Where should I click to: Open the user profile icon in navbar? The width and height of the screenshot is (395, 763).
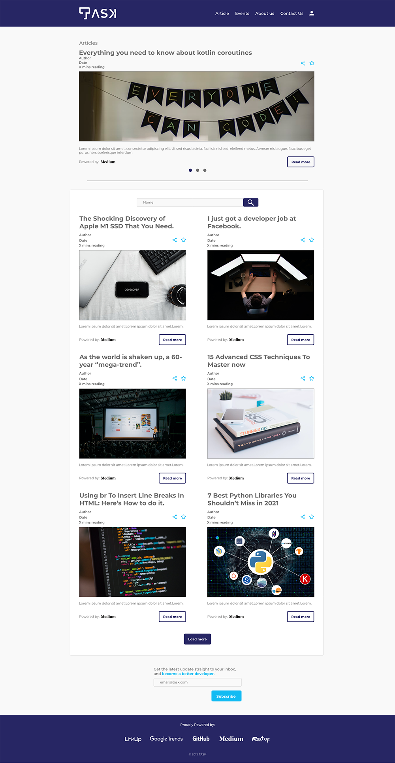pyautogui.click(x=312, y=13)
